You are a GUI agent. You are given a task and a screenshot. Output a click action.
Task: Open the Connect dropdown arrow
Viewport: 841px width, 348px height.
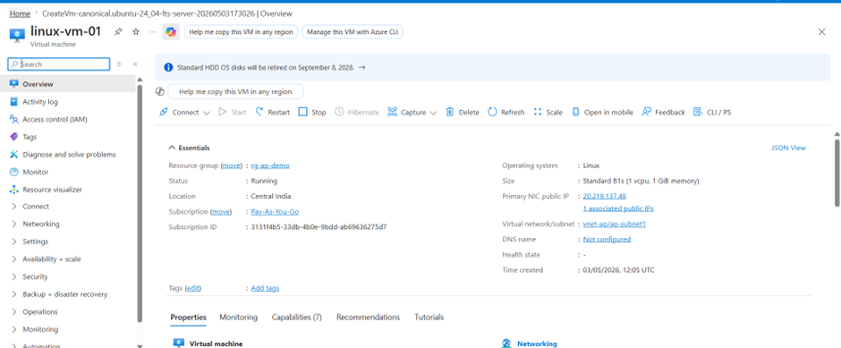pyautogui.click(x=207, y=113)
